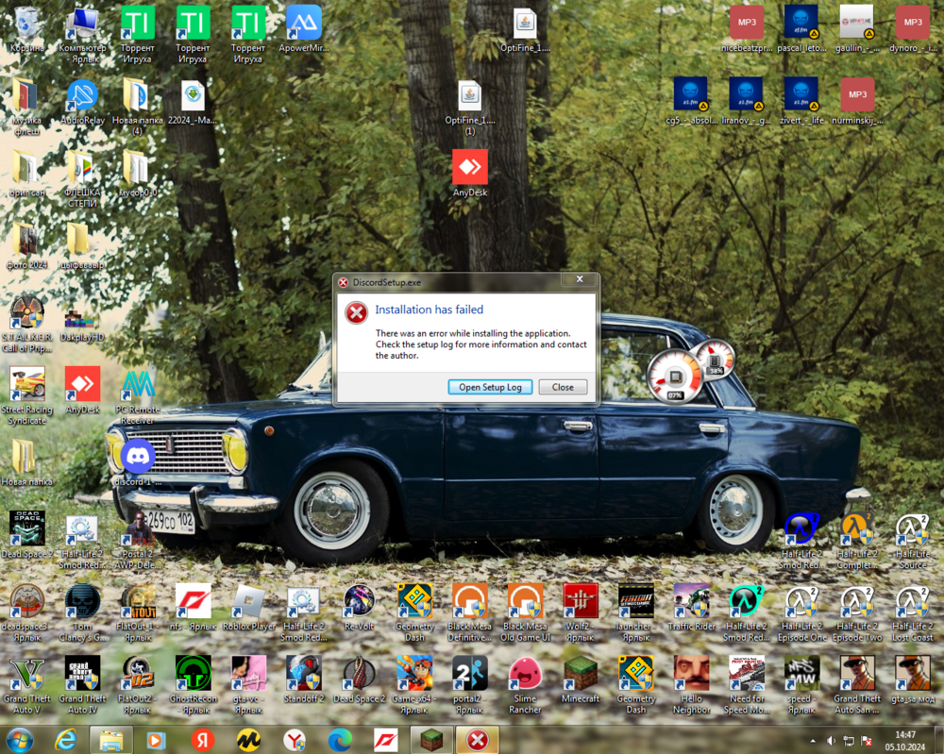Select the nicebeatzpr MP3 file

(x=747, y=29)
